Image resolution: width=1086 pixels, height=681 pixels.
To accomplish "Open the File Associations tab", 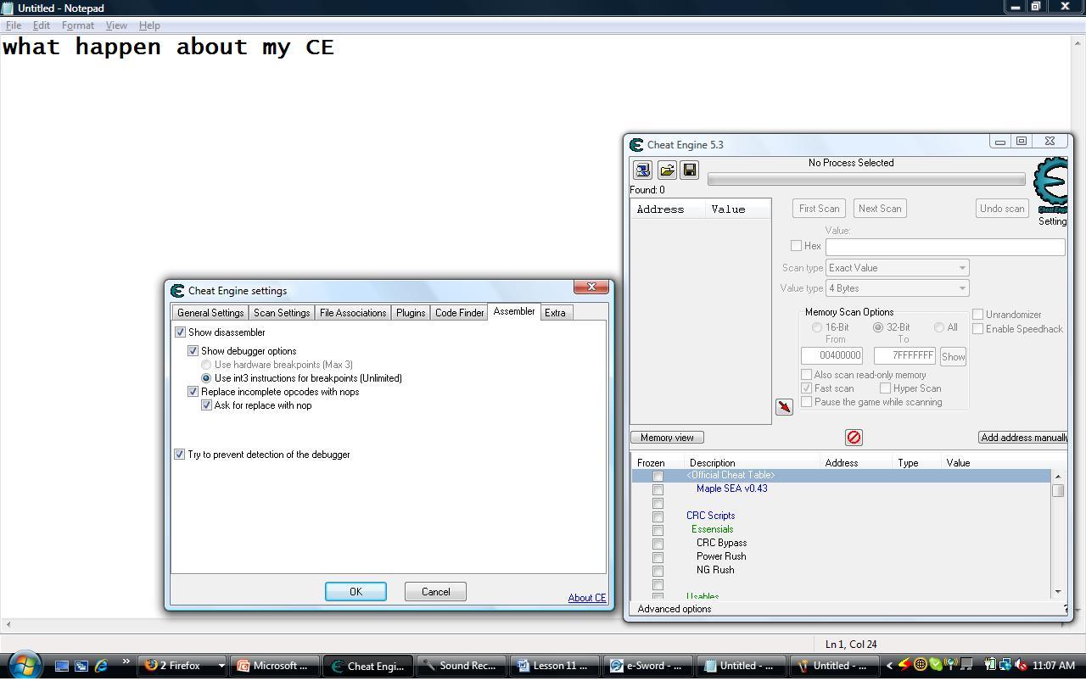I will click(x=353, y=313).
